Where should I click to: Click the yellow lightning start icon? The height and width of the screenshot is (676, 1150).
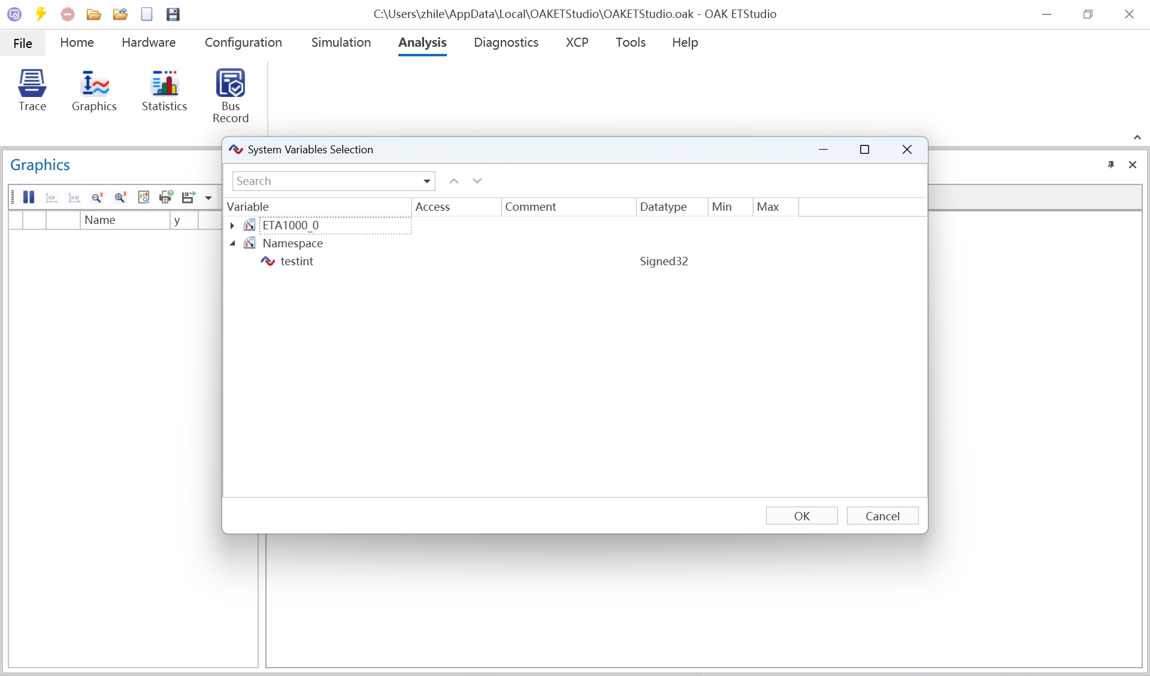point(41,14)
